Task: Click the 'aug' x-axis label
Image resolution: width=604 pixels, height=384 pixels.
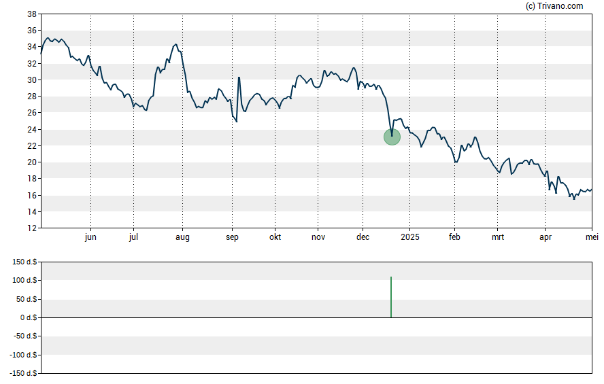Action: [x=182, y=237]
